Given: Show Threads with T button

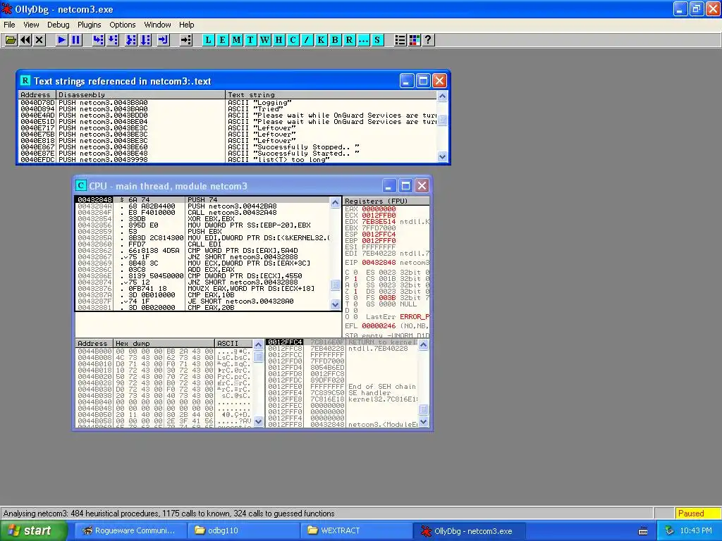Looking at the screenshot, I should coord(250,40).
